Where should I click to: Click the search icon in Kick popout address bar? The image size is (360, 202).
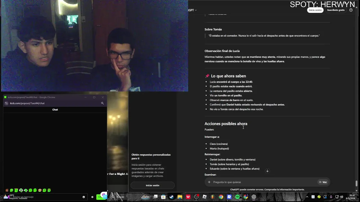pos(102,103)
